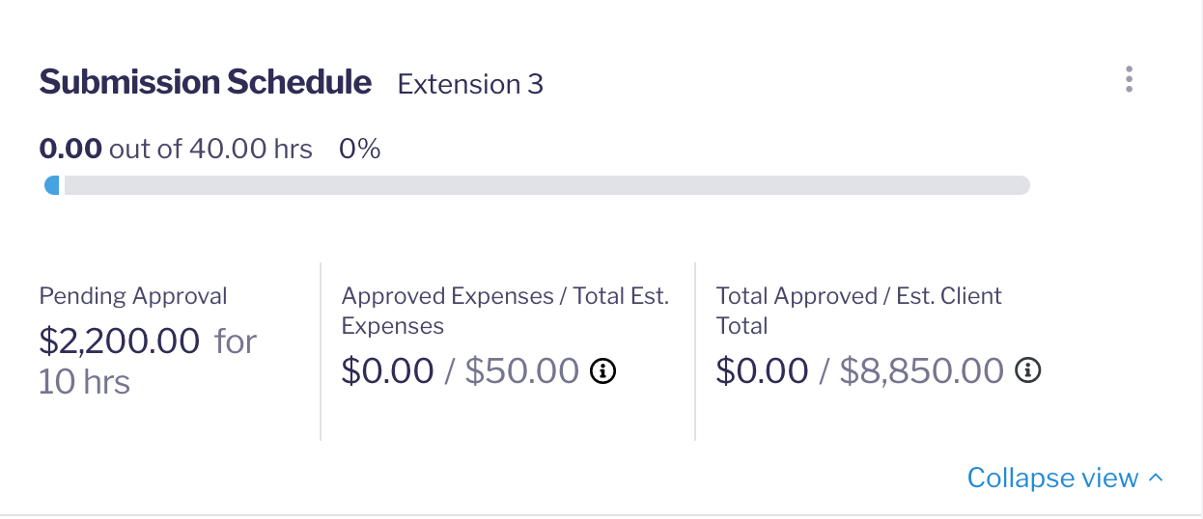Click the Extension 3 label
The image size is (1203, 519).
tap(470, 85)
